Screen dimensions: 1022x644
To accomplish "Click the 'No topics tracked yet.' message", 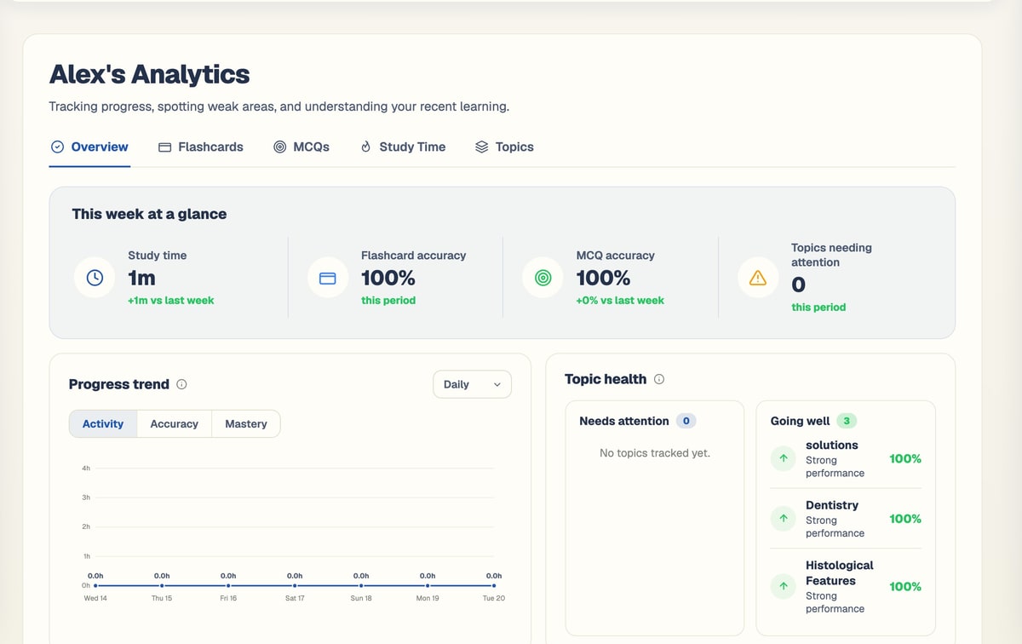I will [655, 453].
